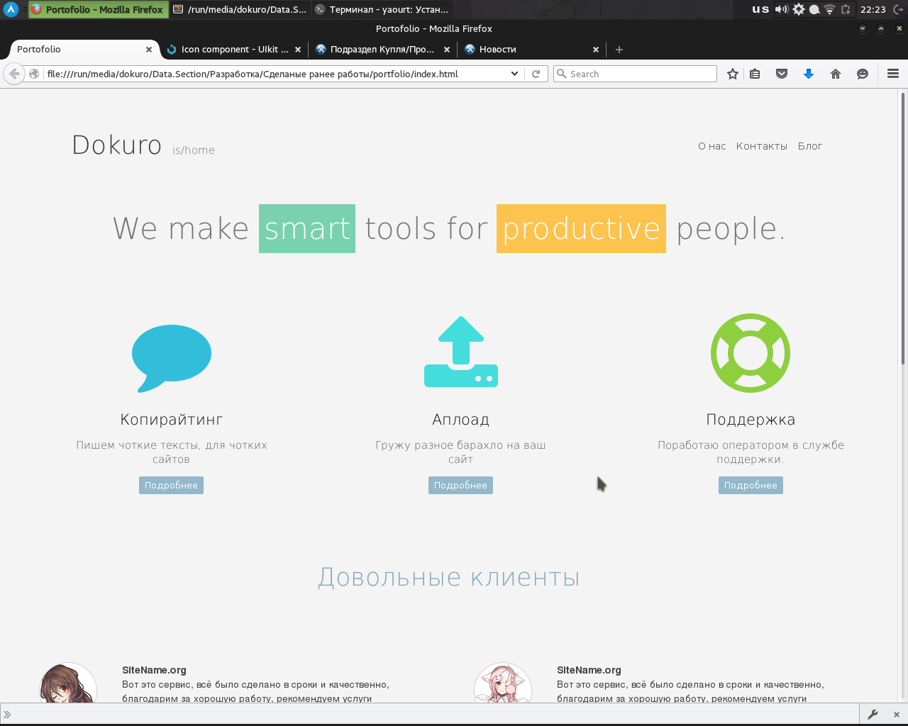Click the volume icon in system tray
The image size is (908, 726).
click(x=781, y=9)
